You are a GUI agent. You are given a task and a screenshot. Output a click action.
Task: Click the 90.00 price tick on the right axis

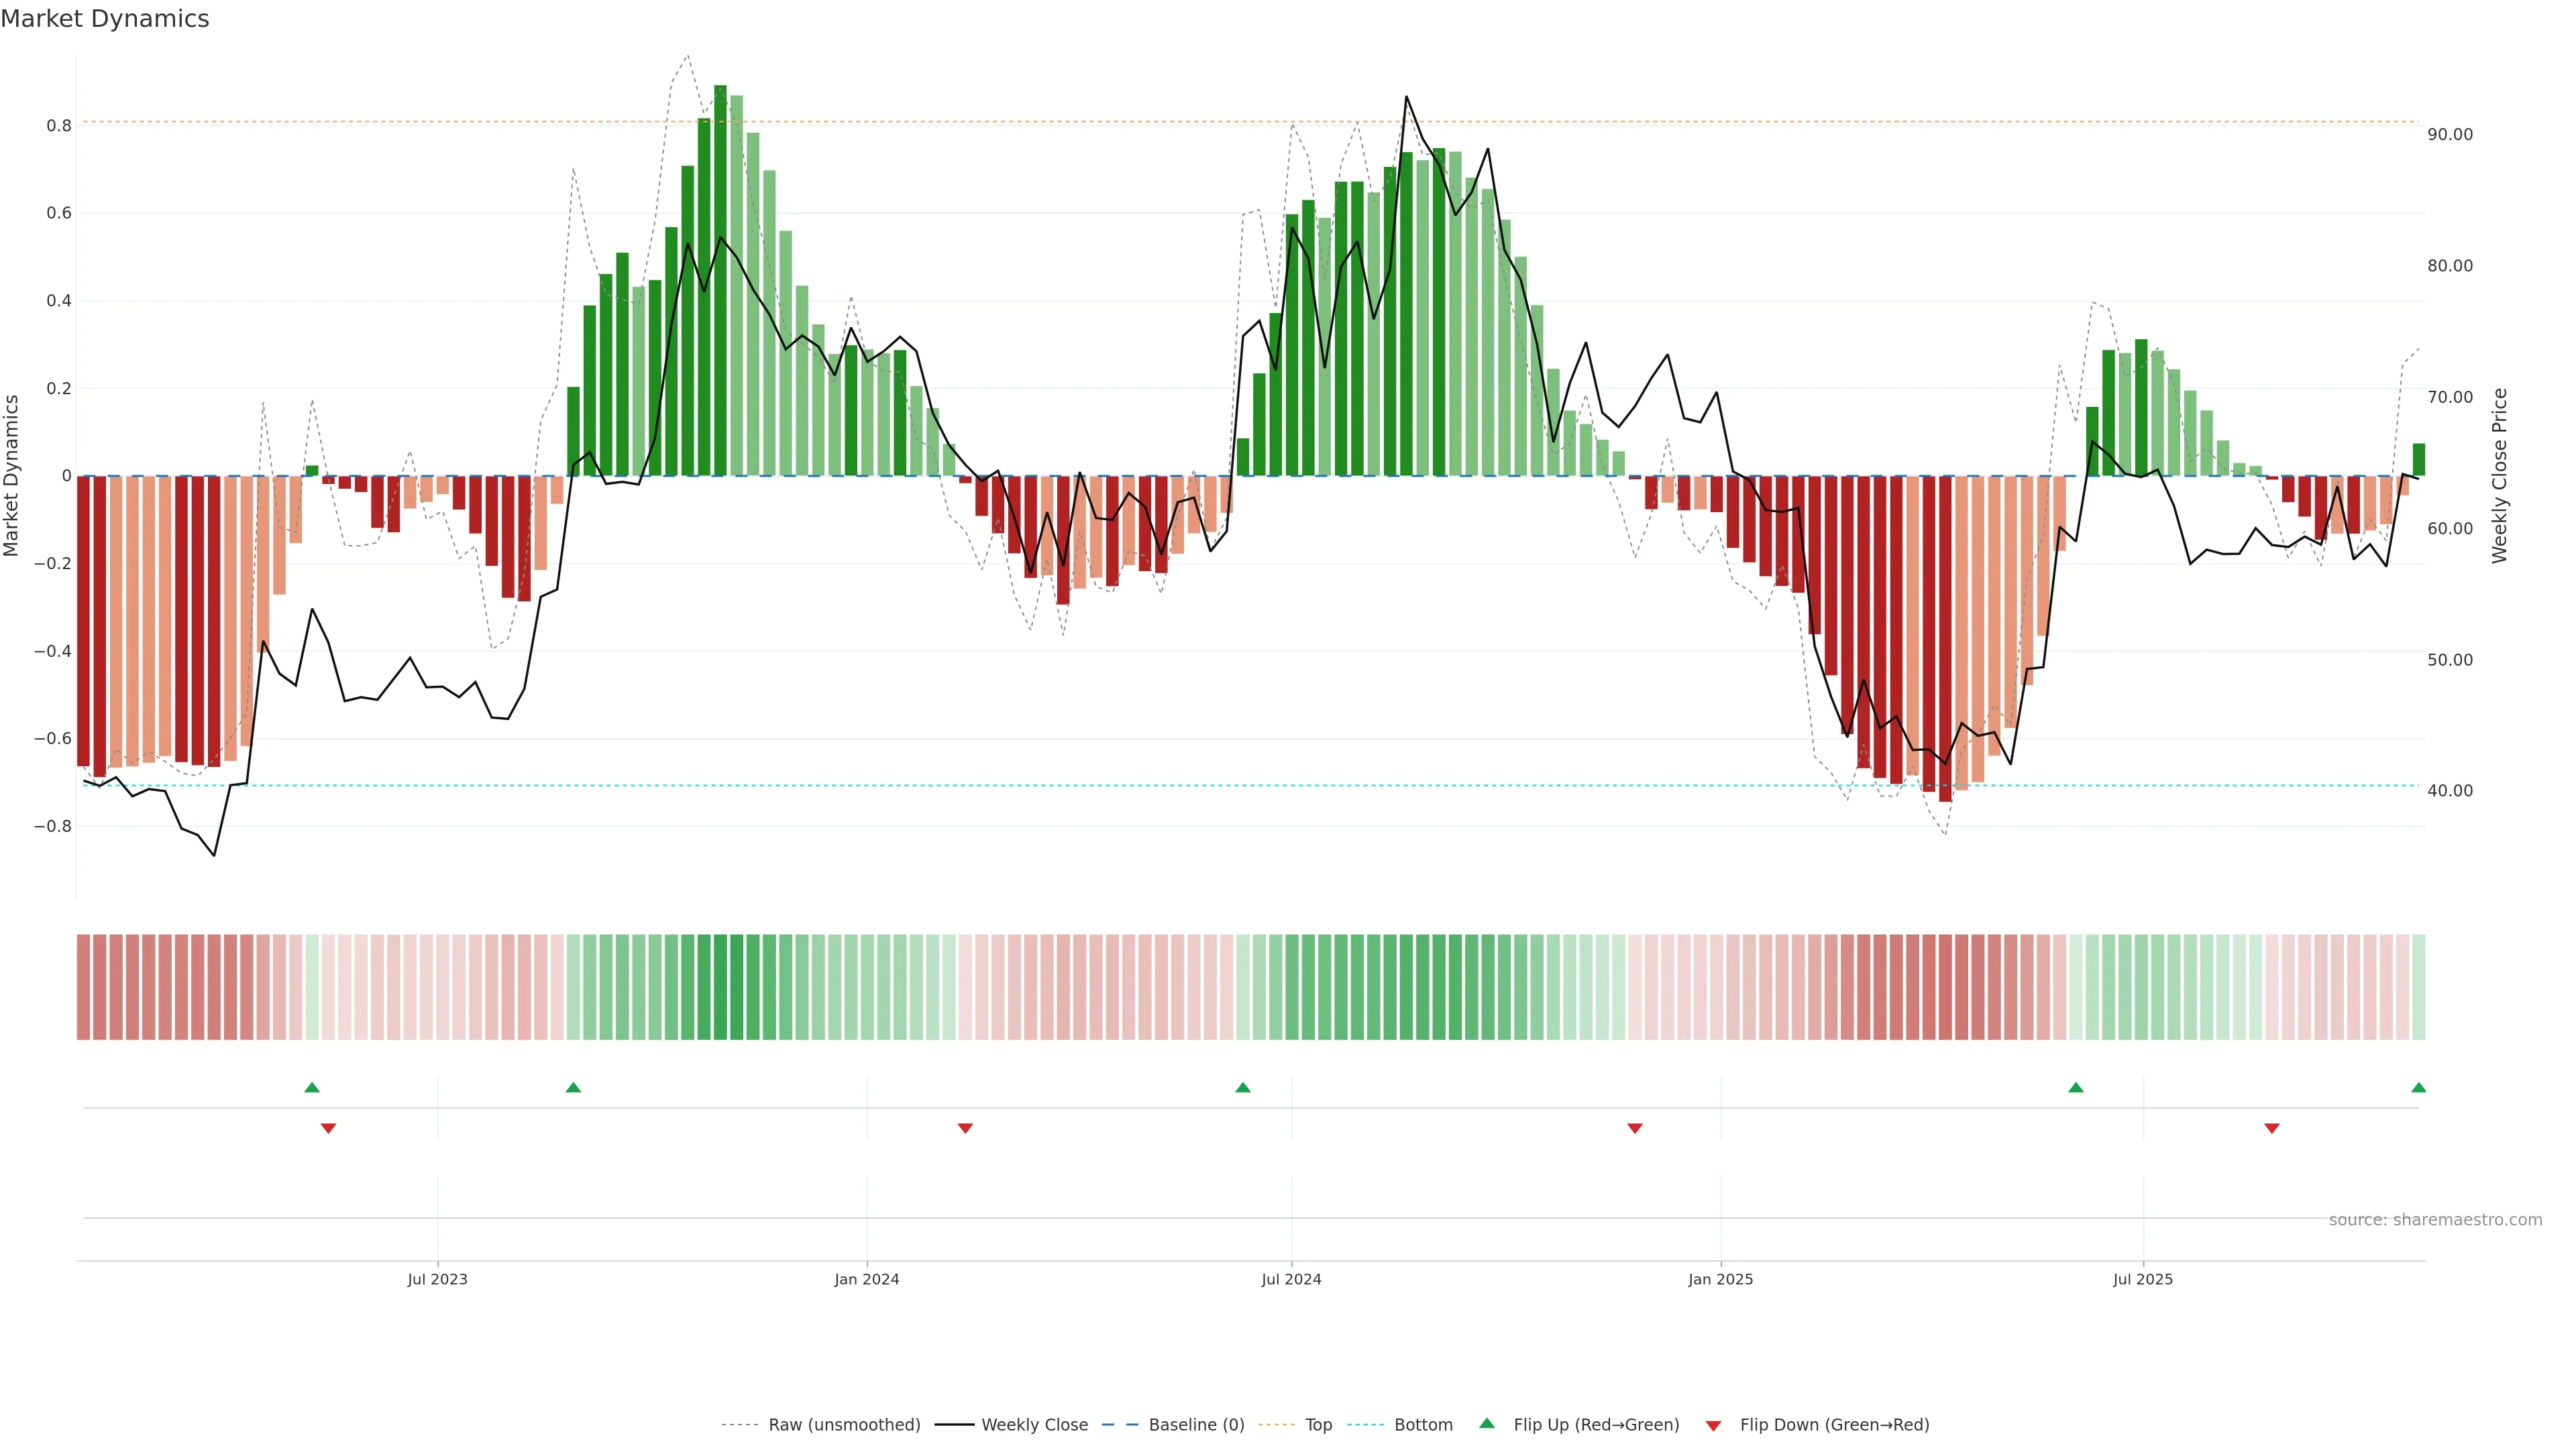pos(2450,134)
